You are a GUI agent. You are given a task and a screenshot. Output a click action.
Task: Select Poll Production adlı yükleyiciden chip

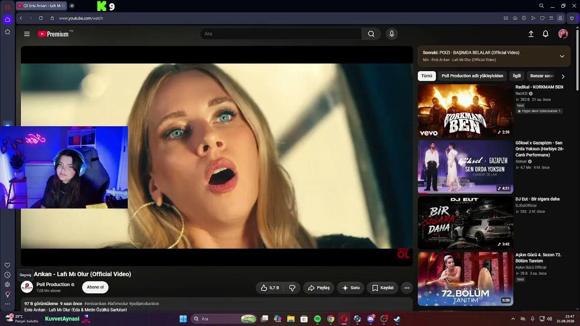coord(472,76)
